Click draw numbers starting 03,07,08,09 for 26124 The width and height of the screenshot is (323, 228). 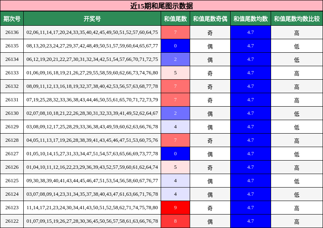point(92,194)
